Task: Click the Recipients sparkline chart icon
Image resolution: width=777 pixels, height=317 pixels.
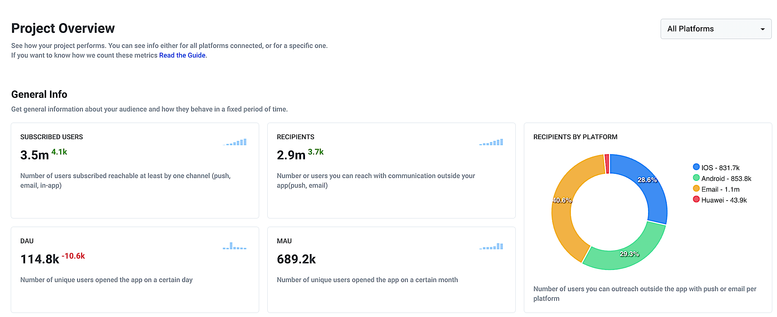Action: click(491, 142)
